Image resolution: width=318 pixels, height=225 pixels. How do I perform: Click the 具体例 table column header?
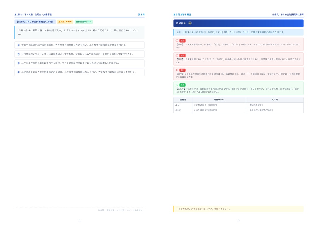tap(275, 100)
